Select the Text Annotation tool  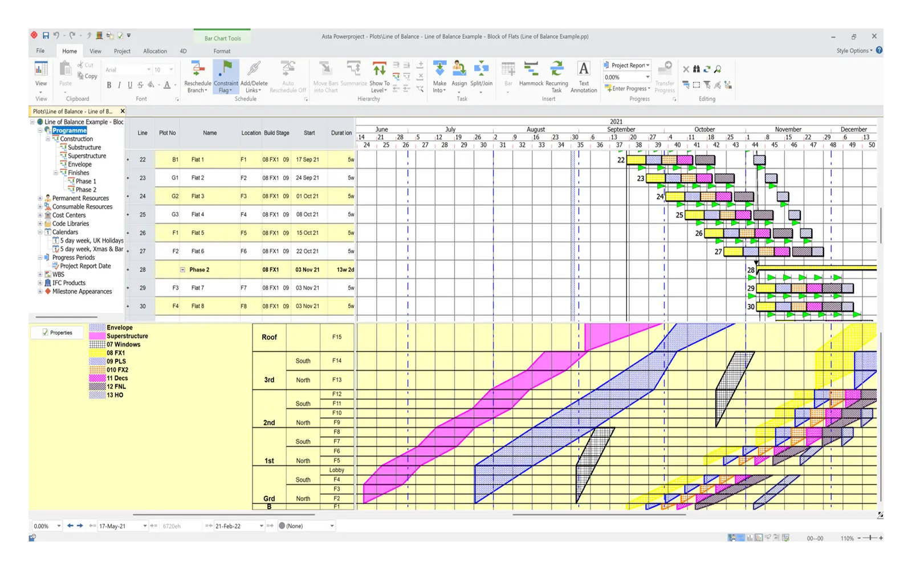tap(584, 76)
